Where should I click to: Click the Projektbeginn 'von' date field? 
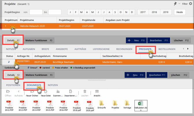click(x=36, y=12)
